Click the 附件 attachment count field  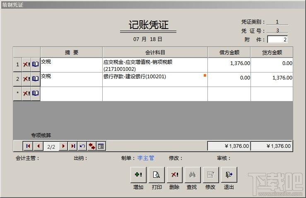coord(277,39)
